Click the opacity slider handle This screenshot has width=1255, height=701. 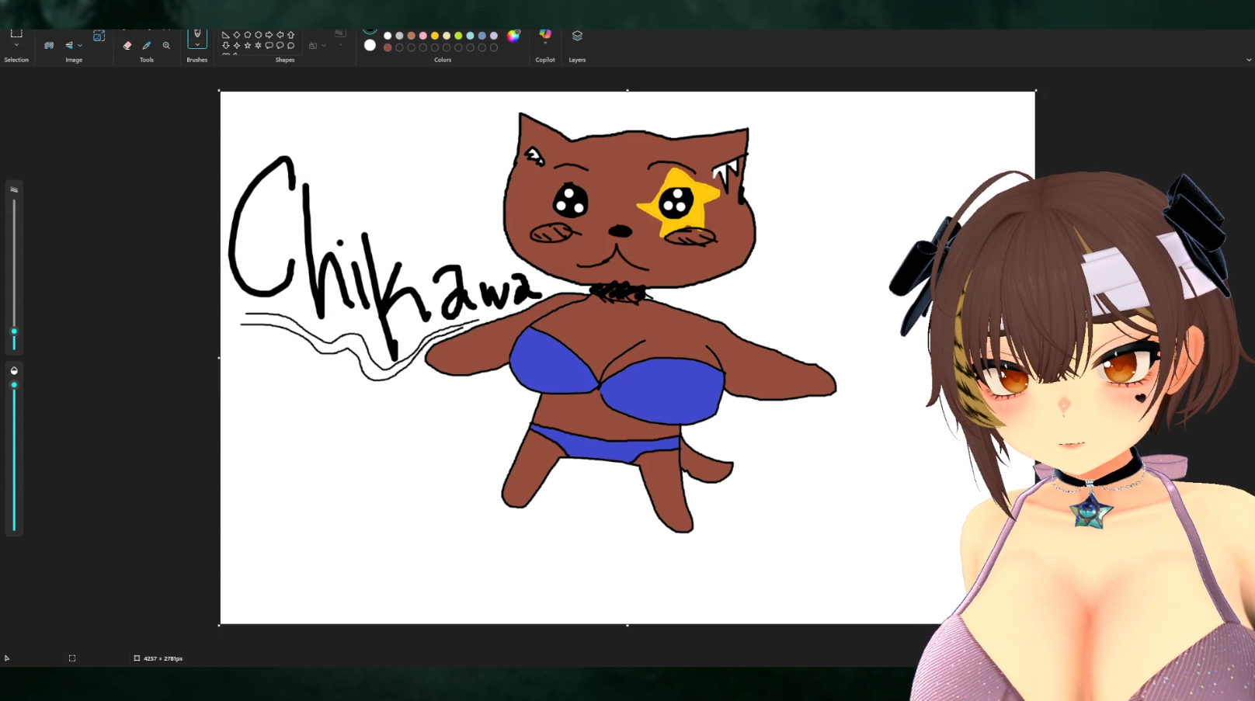(x=14, y=385)
